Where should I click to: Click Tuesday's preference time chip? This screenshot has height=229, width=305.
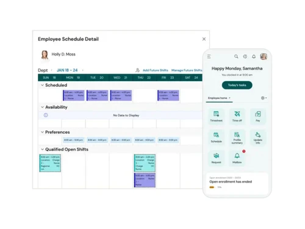(x=97, y=140)
